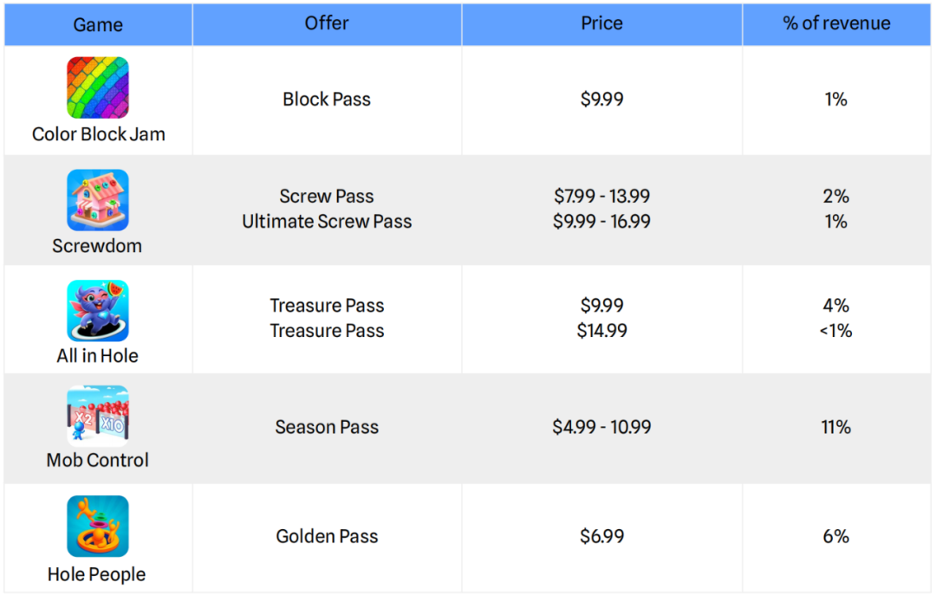
Task: Click the 11% revenue value
Action: (x=836, y=427)
